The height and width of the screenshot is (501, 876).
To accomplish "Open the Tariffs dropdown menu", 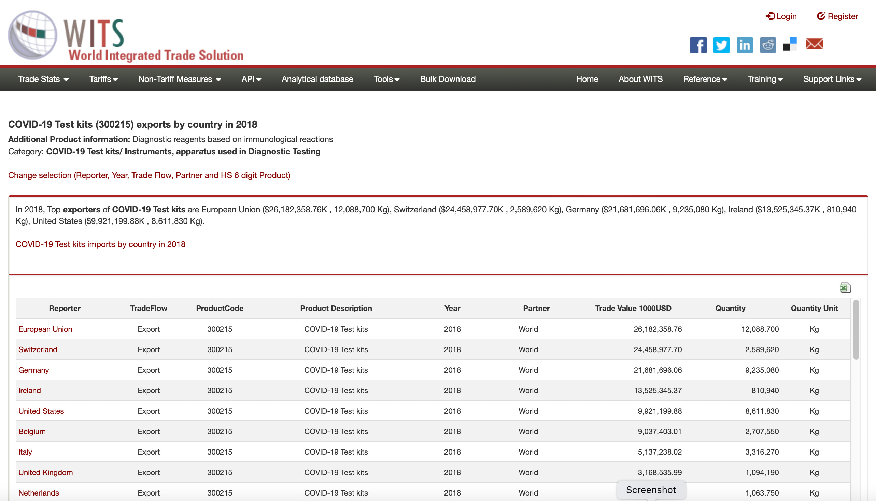I will tap(103, 79).
